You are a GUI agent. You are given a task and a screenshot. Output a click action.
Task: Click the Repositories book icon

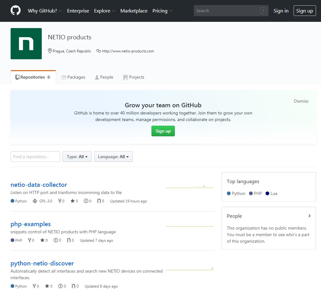(x=17, y=77)
